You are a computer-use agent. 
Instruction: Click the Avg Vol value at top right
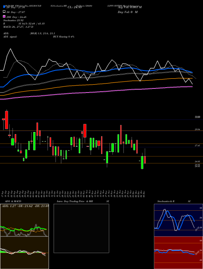tap(130, 7)
